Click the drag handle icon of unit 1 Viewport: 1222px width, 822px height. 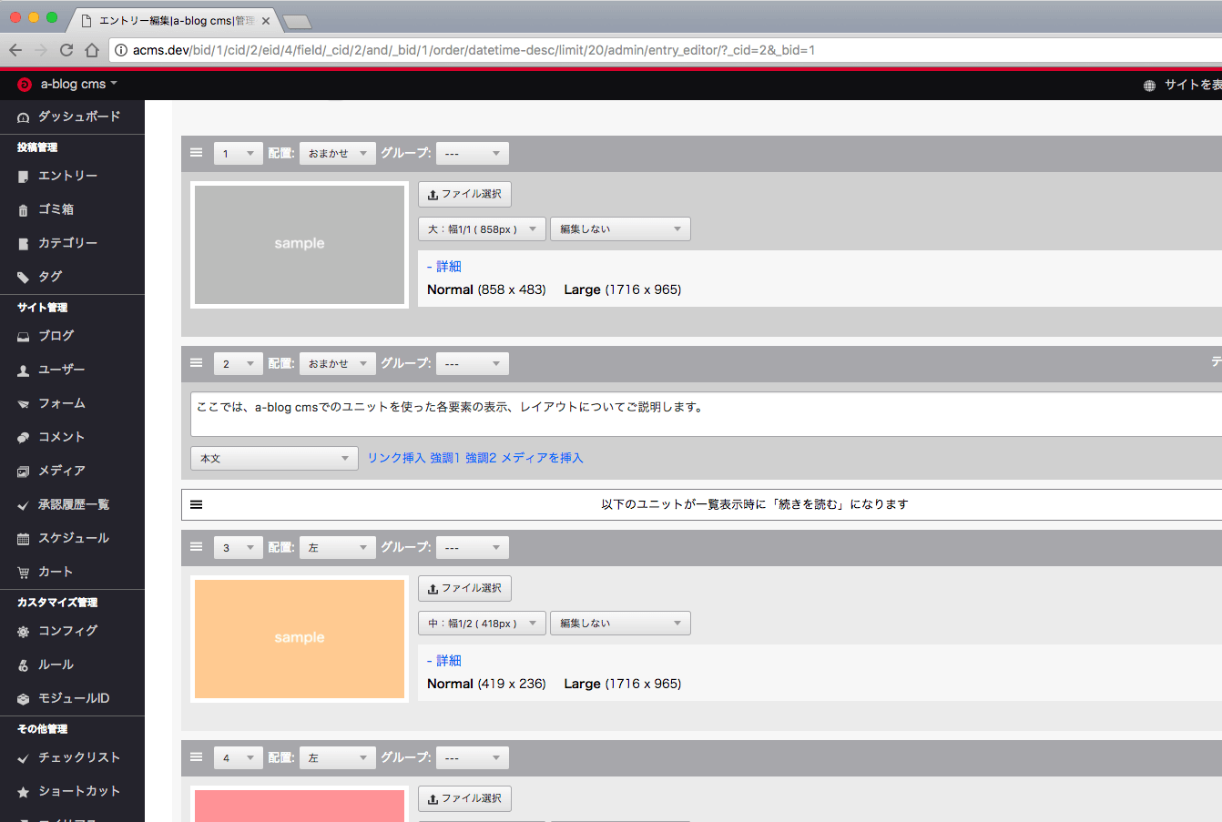pyautogui.click(x=196, y=153)
